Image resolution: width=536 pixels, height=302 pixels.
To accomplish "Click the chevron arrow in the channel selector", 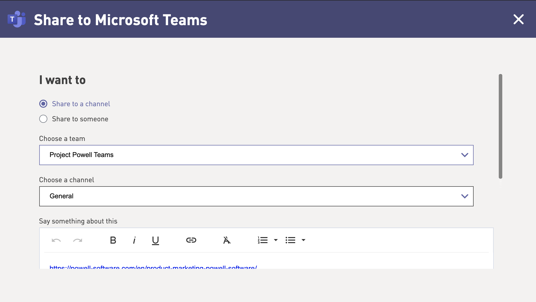I will click(465, 196).
